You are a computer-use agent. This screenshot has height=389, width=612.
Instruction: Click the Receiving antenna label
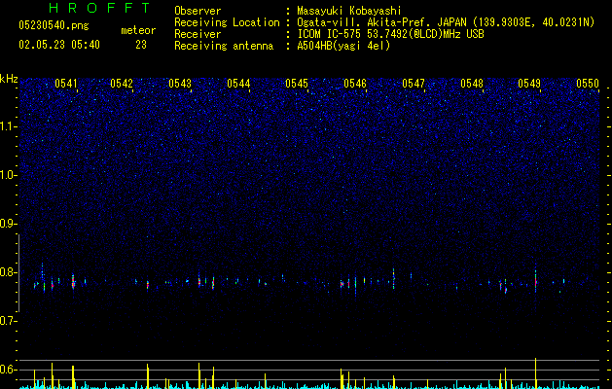coord(224,46)
